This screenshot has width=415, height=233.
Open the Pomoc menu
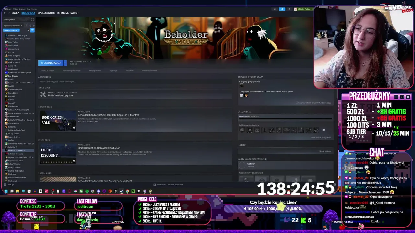pos(34,9)
